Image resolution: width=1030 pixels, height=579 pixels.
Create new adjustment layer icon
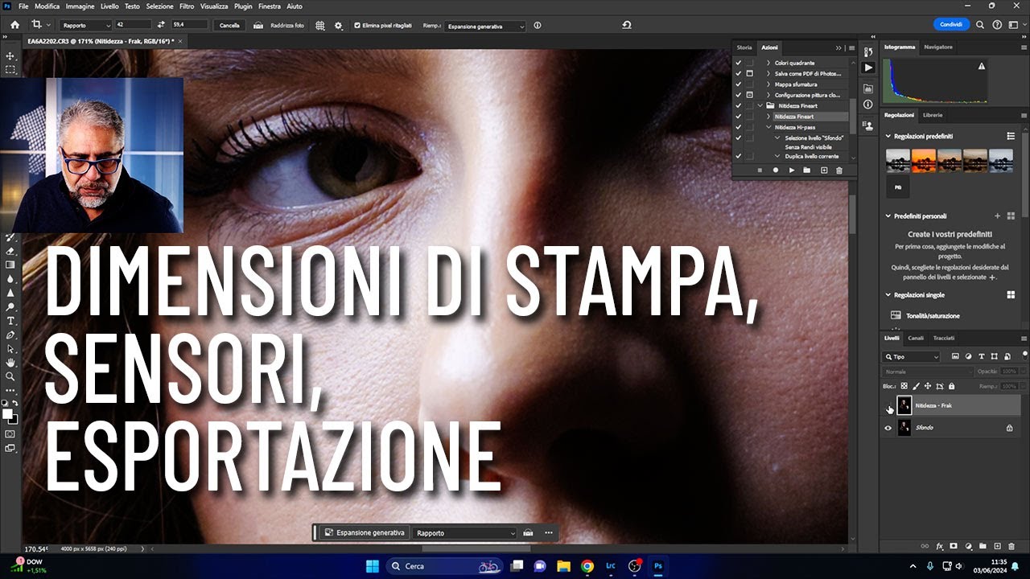(969, 547)
